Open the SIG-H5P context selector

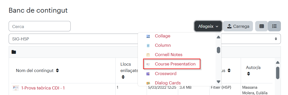(x=145, y=39)
